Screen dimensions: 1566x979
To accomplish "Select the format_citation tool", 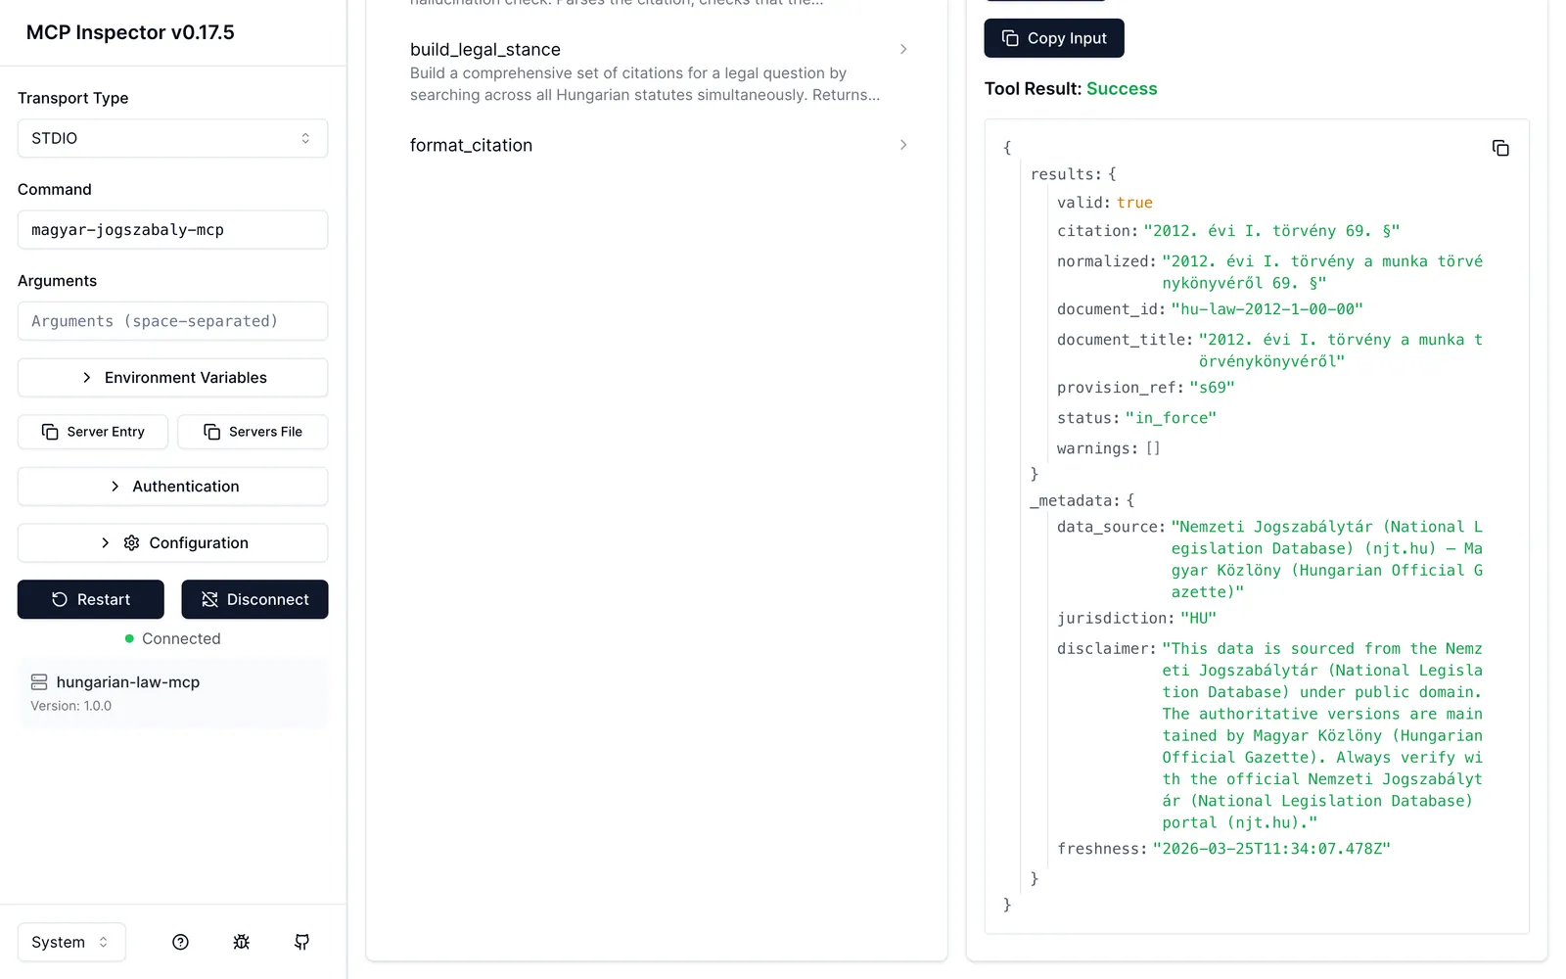I will [x=657, y=145].
